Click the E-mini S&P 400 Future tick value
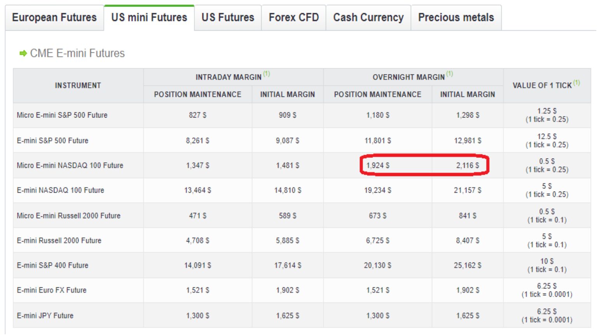597x335 pixels. pos(547,265)
